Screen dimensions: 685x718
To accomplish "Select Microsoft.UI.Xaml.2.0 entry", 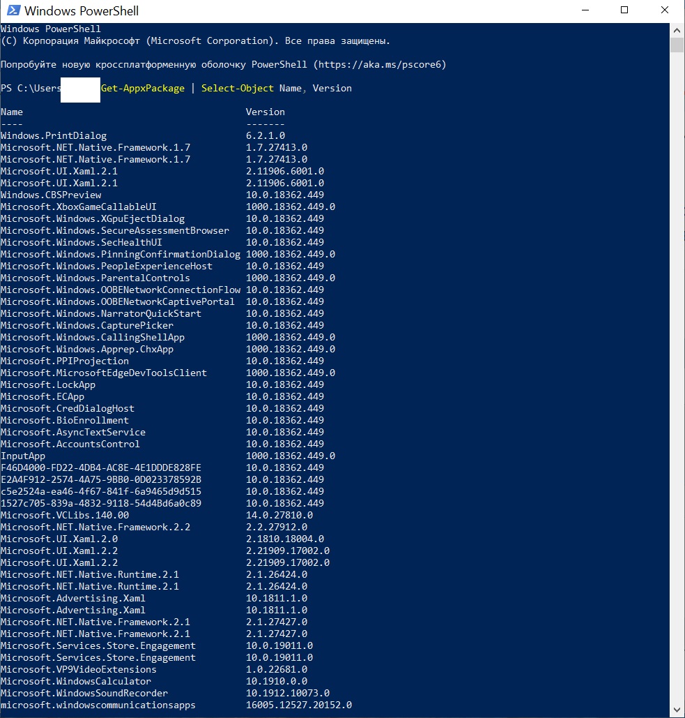I will [x=59, y=539].
